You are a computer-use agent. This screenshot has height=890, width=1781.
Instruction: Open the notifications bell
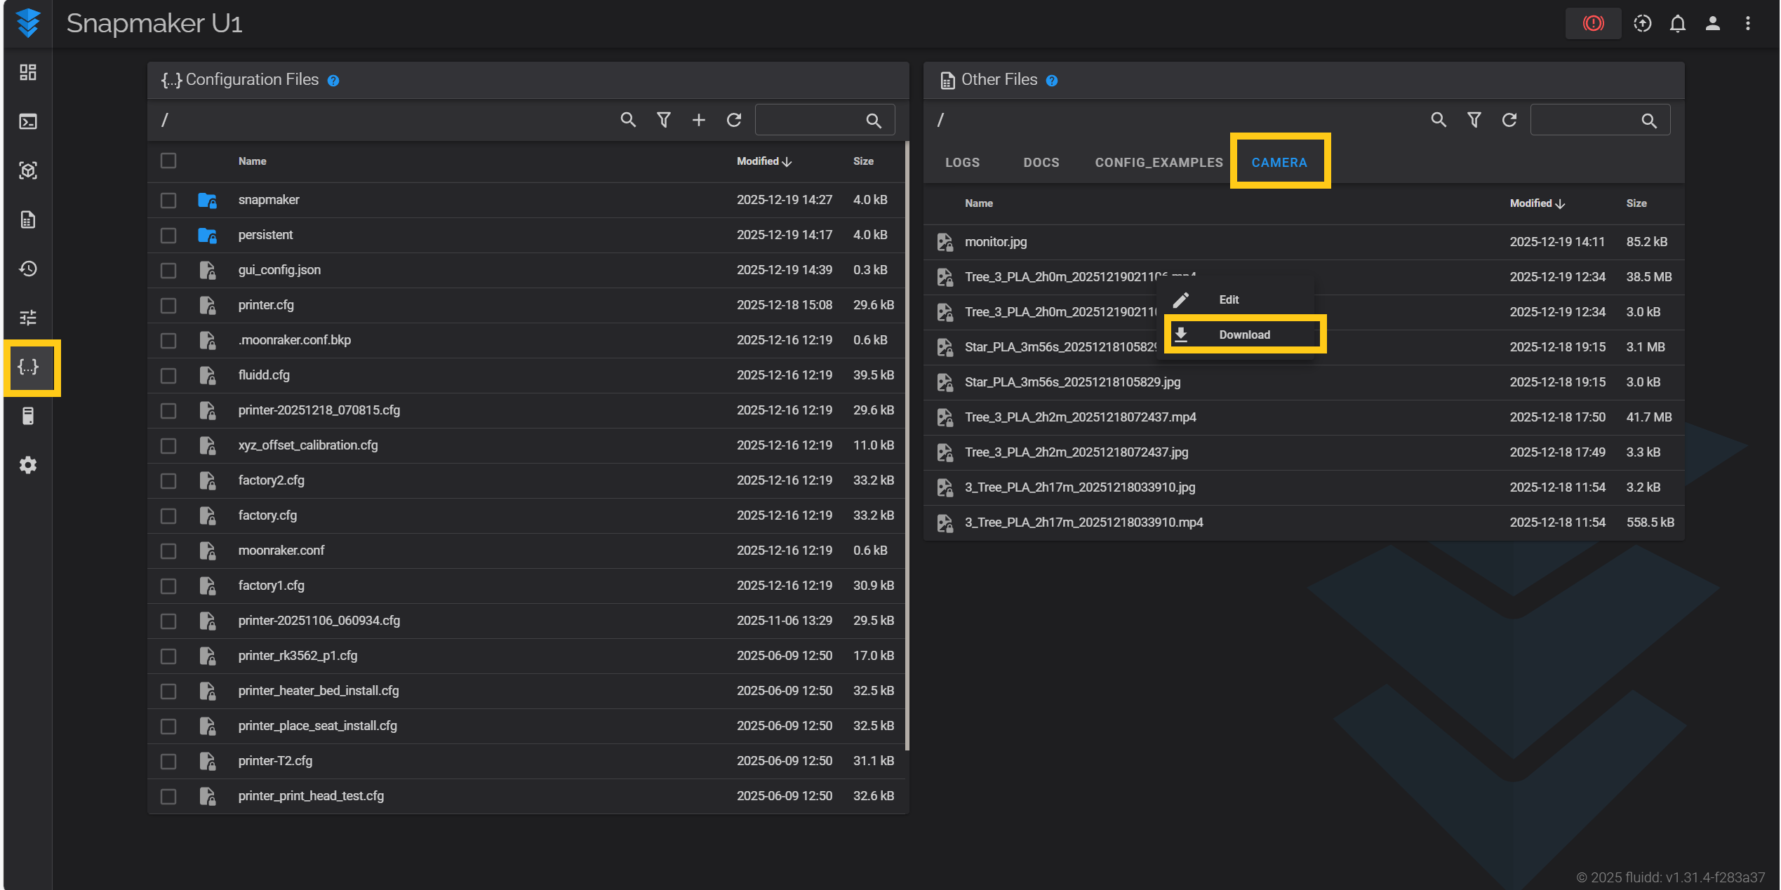click(x=1677, y=23)
